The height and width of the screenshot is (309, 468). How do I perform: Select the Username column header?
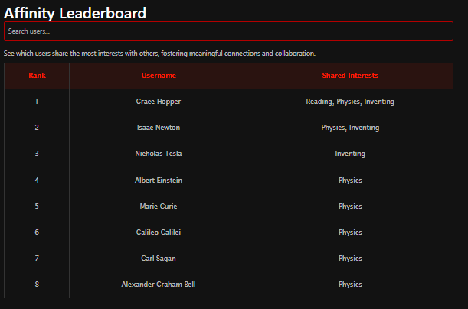point(159,76)
